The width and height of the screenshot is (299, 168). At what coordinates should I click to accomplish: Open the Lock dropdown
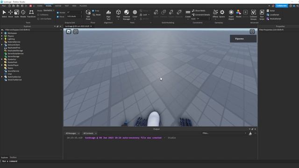(144, 14)
